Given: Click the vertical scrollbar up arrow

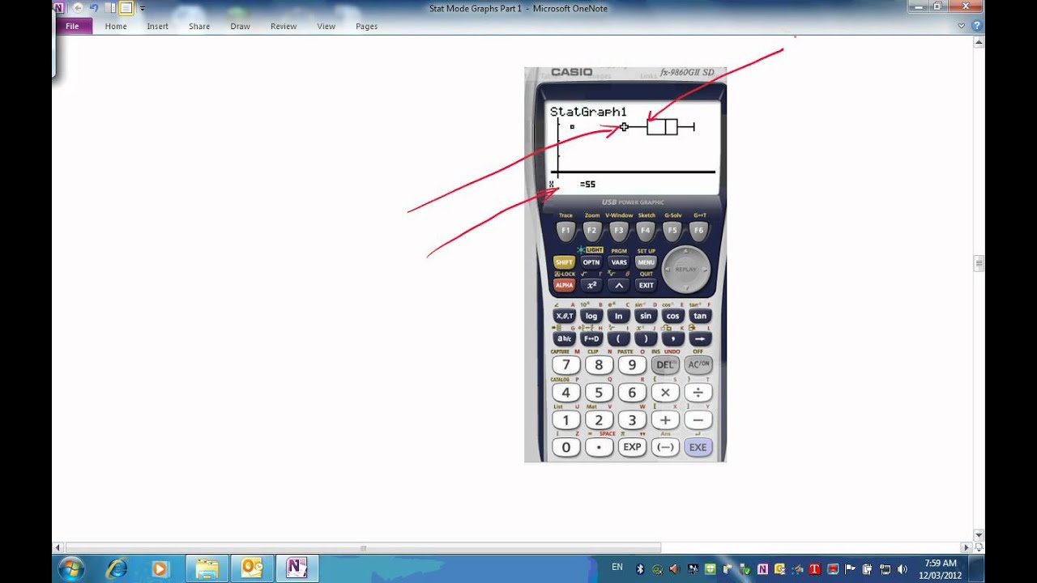Looking at the screenshot, I should (x=979, y=40).
